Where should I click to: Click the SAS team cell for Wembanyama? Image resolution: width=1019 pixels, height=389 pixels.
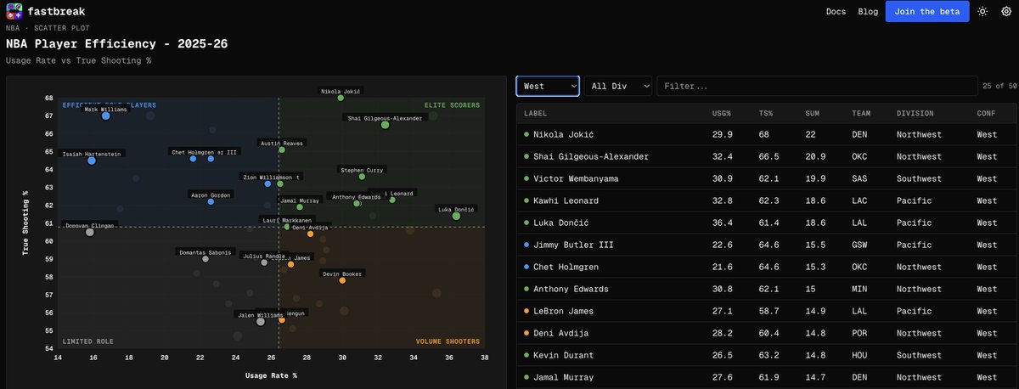pyautogui.click(x=860, y=179)
